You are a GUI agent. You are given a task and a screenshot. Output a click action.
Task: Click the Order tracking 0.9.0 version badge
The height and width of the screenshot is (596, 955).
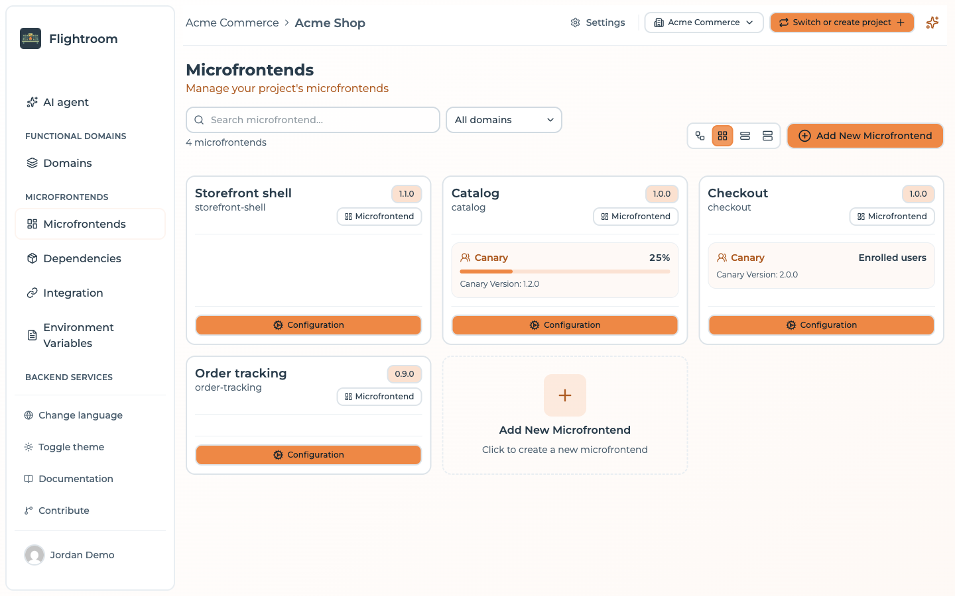(405, 374)
